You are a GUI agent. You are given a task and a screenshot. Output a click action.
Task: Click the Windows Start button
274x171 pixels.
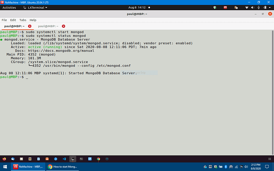[5, 167]
